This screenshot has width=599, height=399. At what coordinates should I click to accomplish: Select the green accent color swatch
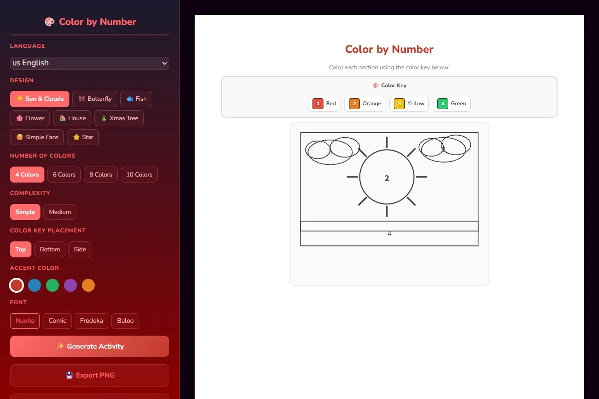tap(52, 285)
